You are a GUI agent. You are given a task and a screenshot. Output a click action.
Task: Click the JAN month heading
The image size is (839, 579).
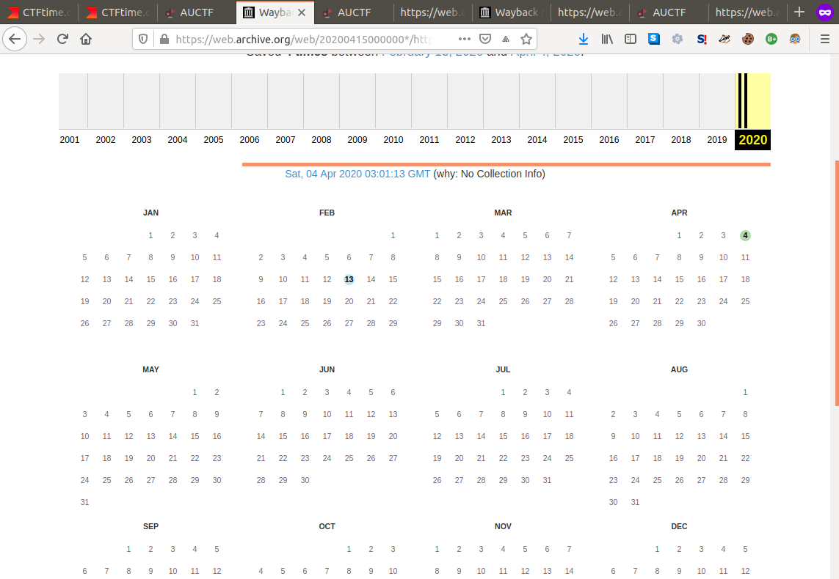151,213
